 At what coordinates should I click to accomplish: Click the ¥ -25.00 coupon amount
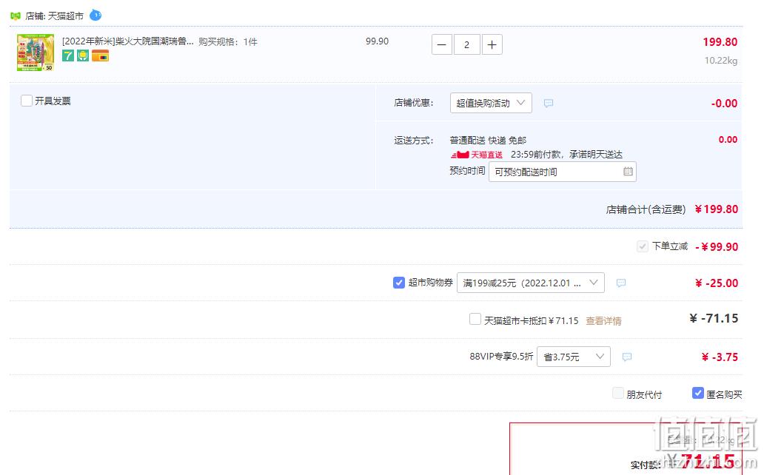pyautogui.click(x=717, y=283)
